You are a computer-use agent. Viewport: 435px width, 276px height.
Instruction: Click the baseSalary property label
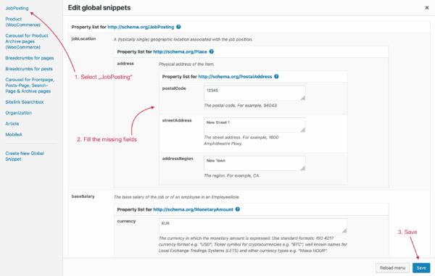tap(83, 196)
